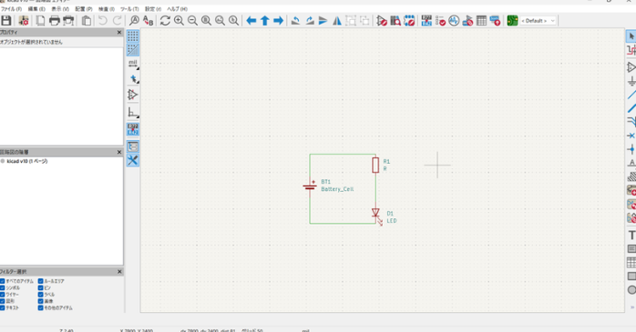Refresh the view

[x=165, y=20]
